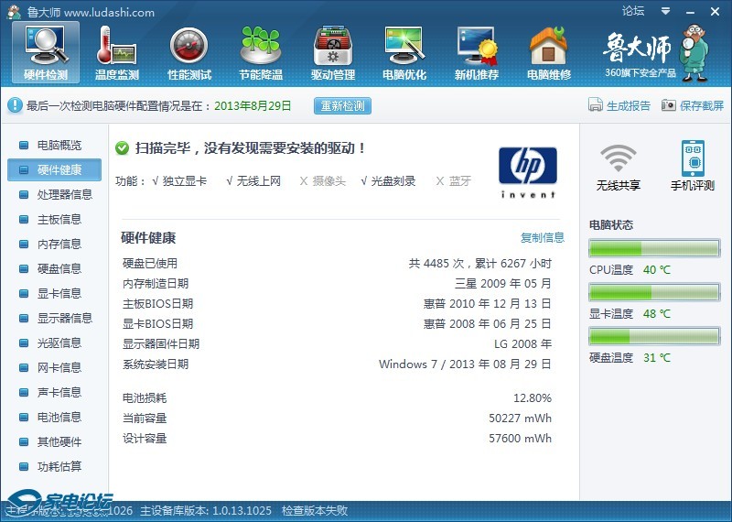Screen dimensions: 732x522
Task: Open 性能测试 performance test gauge icon
Action: [189, 48]
